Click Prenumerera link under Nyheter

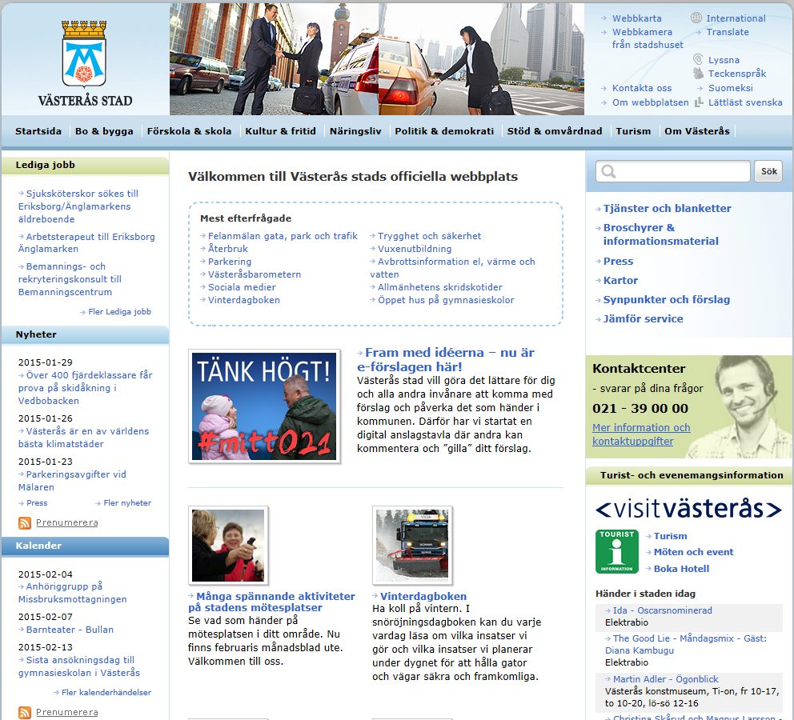tap(67, 522)
